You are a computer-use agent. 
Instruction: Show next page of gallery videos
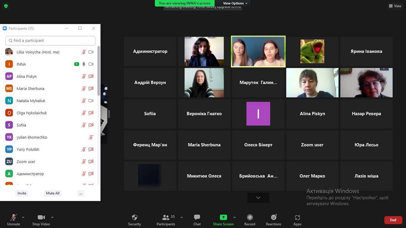(258, 198)
